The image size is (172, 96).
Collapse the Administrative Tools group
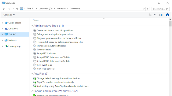click(32, 26)
